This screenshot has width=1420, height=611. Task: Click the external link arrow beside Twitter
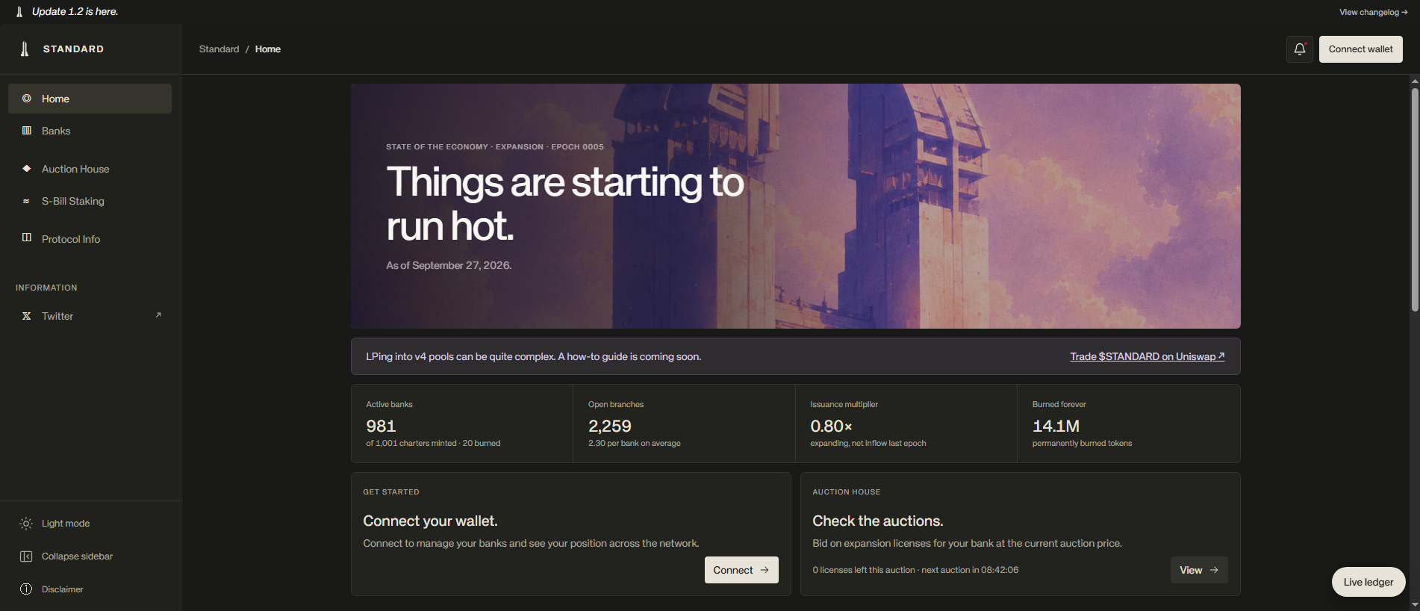[x=158, y=315]
